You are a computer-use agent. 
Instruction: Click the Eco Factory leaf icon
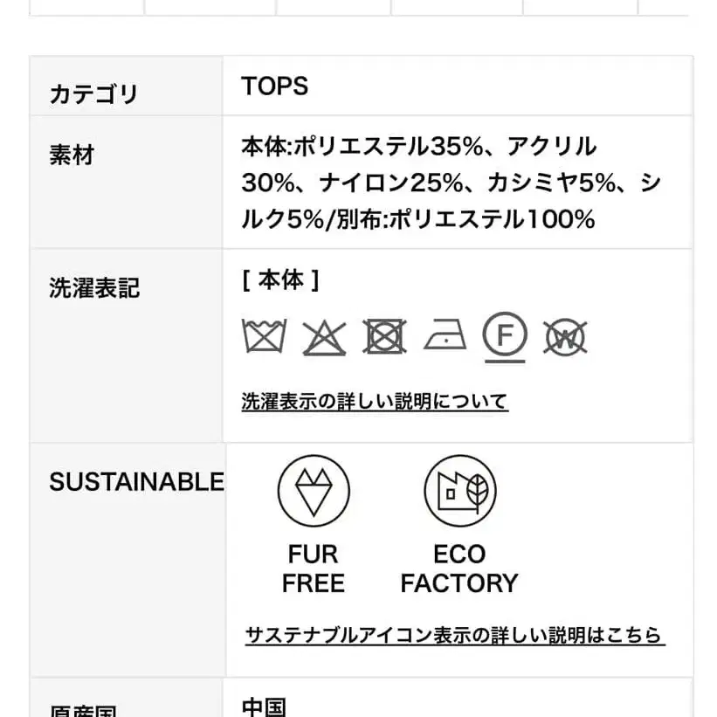point(459,491)
